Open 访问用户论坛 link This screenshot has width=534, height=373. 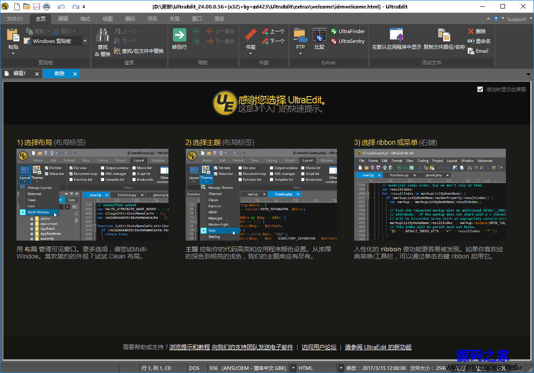pyautogui.click(x=319, y=347)
